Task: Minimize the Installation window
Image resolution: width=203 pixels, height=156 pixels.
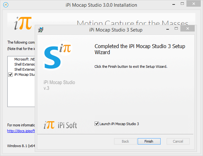Action: click(174, 4)
